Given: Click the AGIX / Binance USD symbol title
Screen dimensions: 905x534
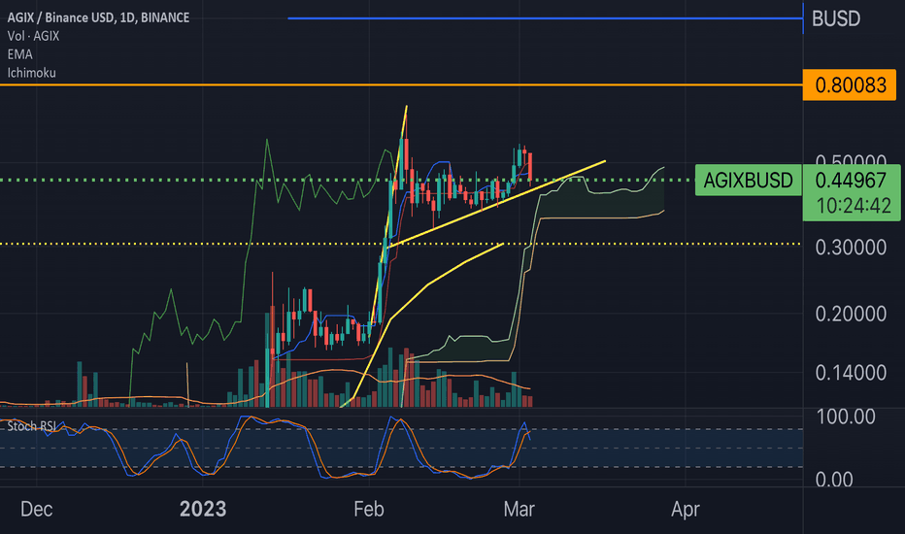Looking at the screenshot, I should [x=98, y=17].
